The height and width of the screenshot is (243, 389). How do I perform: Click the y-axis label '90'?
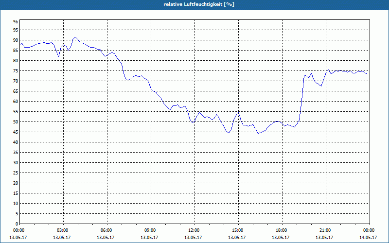click(16, 40)
